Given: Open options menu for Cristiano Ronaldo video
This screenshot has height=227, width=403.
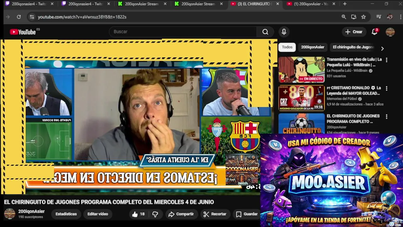Looking at the screenshot, I should (x=387, y=88).
